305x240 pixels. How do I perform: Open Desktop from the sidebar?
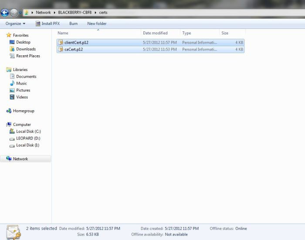pos(23,42)
